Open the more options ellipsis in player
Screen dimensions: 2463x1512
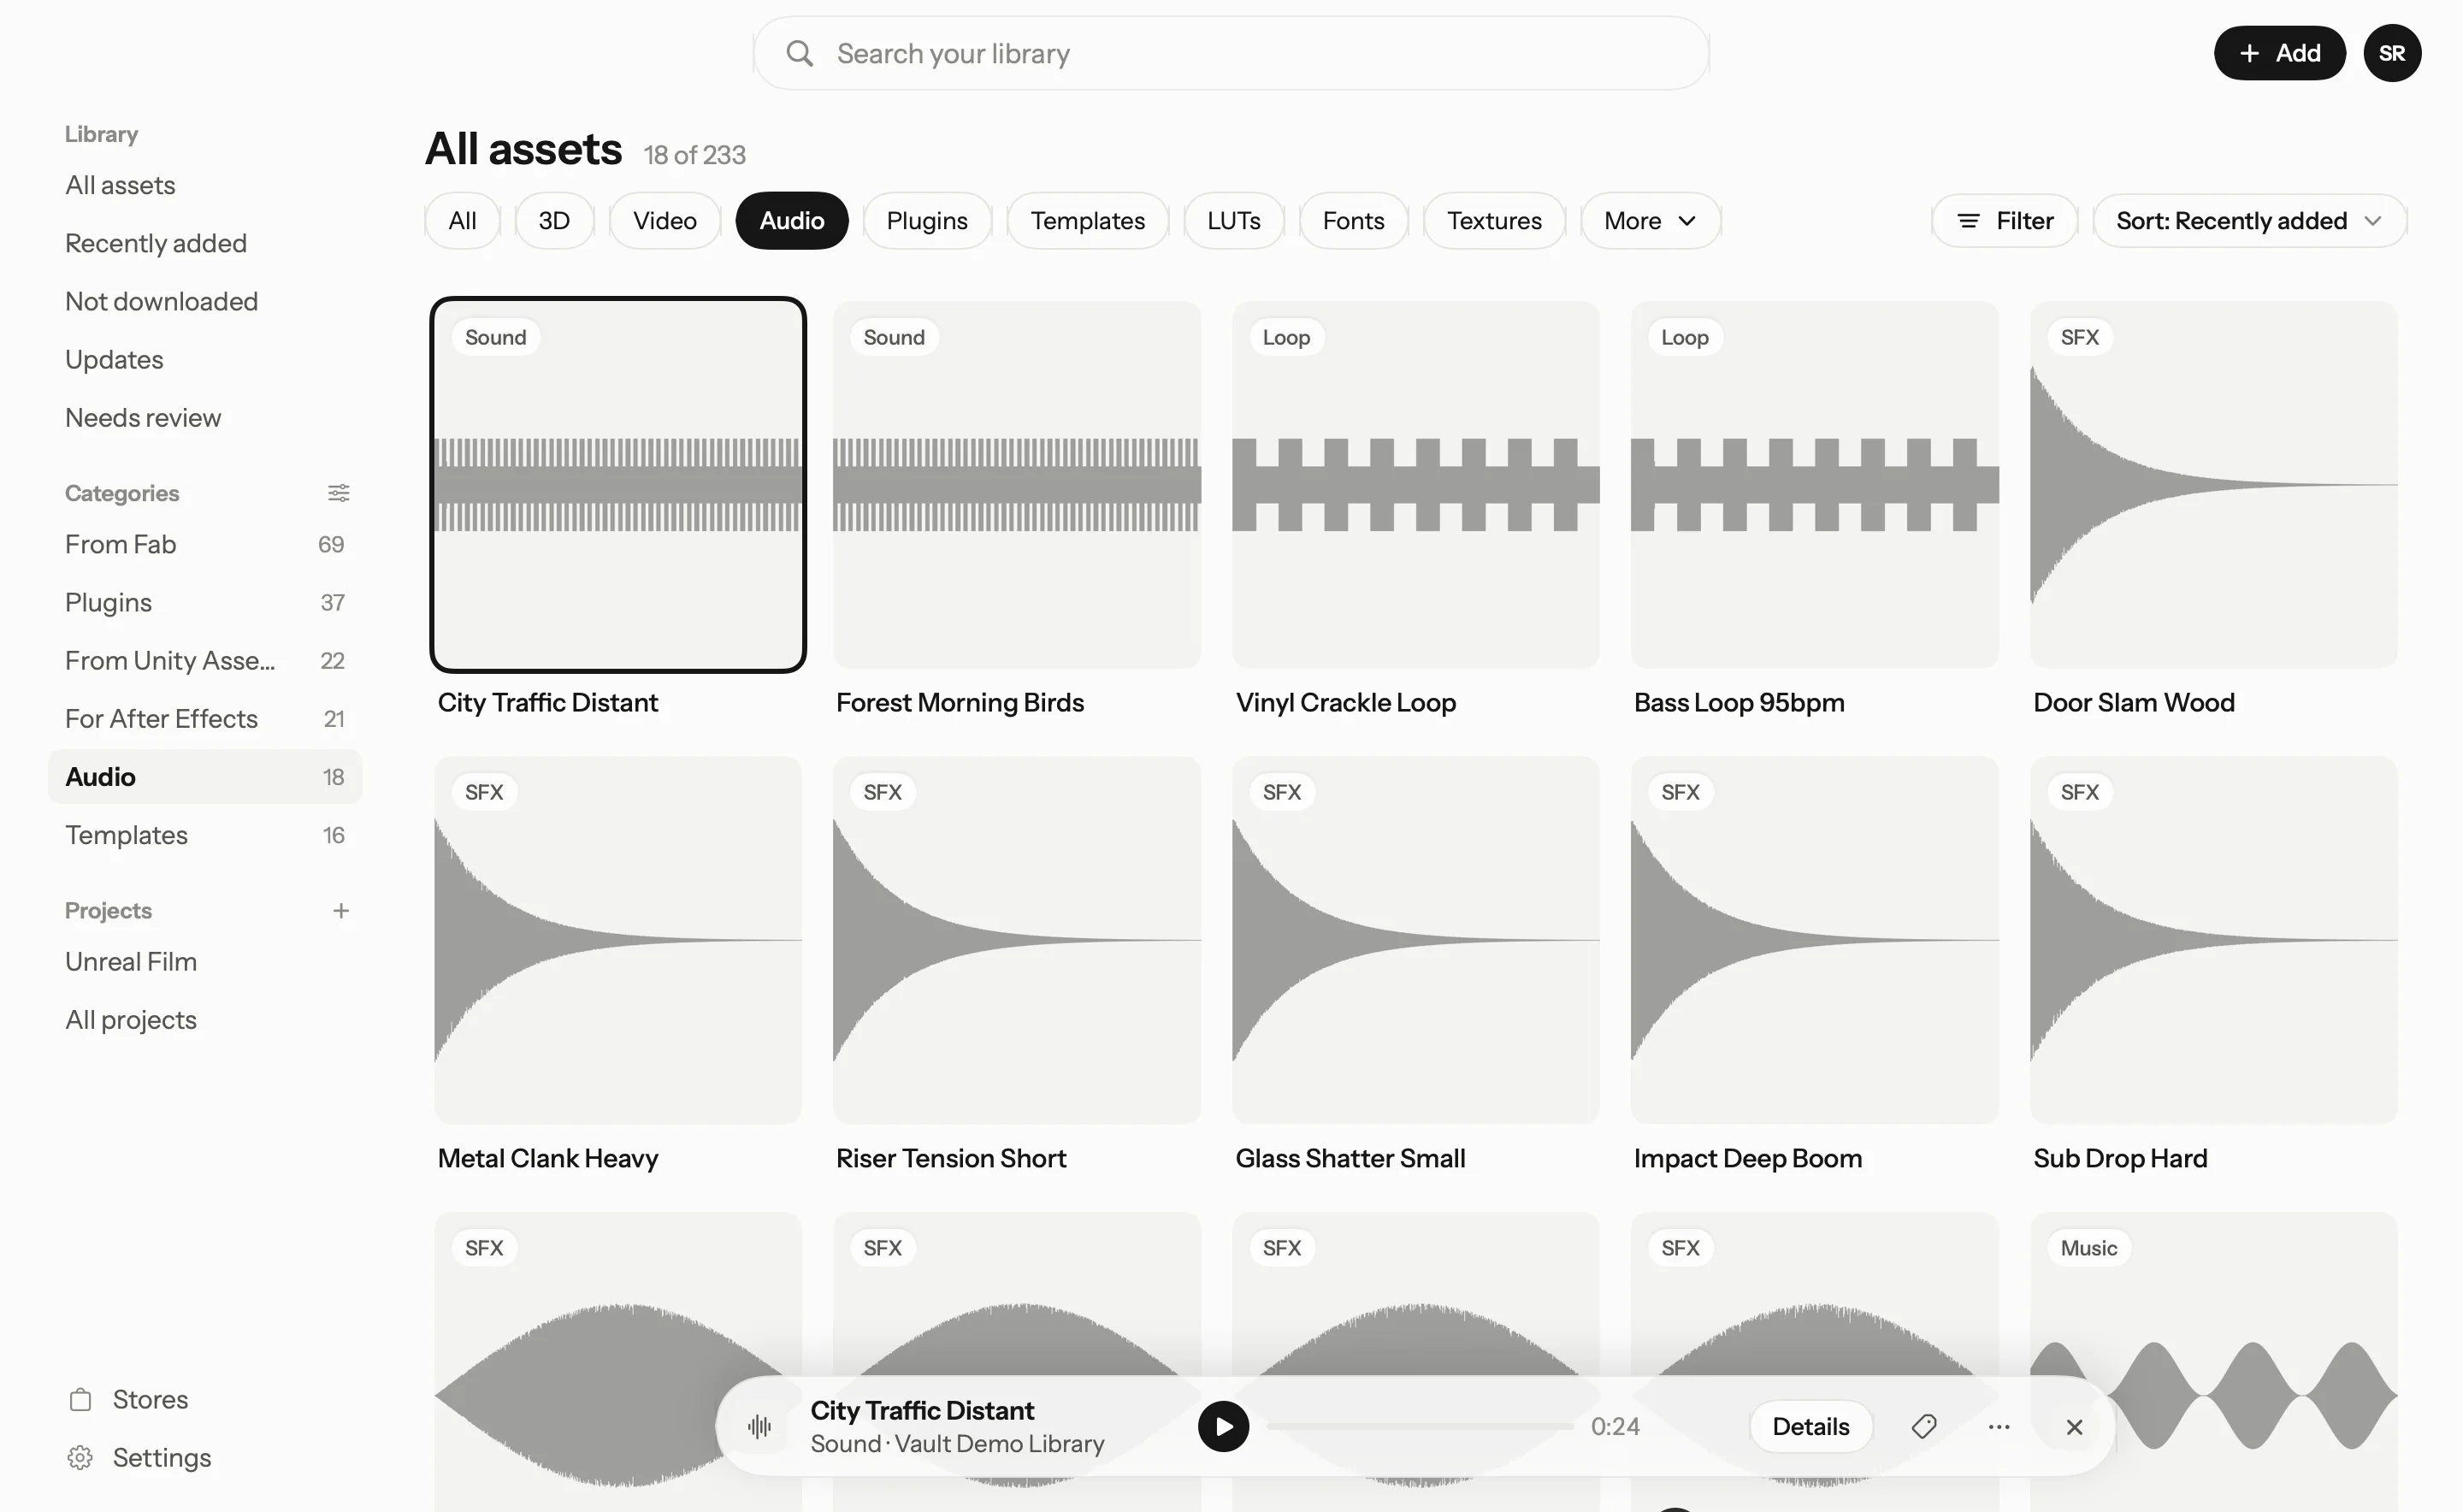pyautogui.click(x=1999, y=1426)
